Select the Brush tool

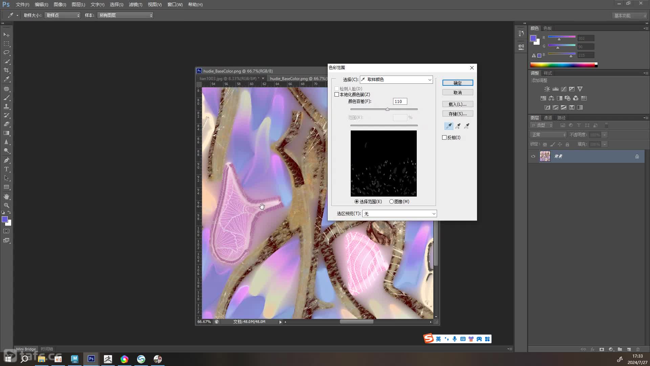click(6, 98)
